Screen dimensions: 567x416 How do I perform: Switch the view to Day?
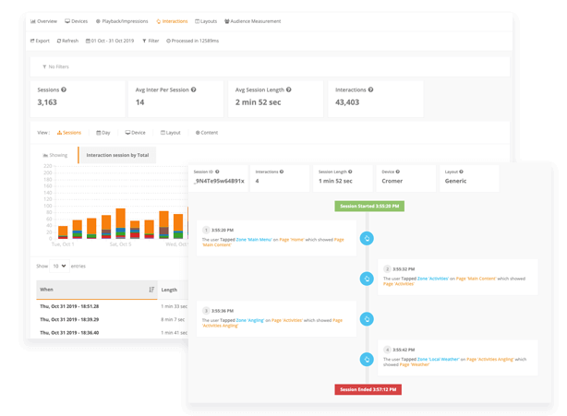coord(103,133)
